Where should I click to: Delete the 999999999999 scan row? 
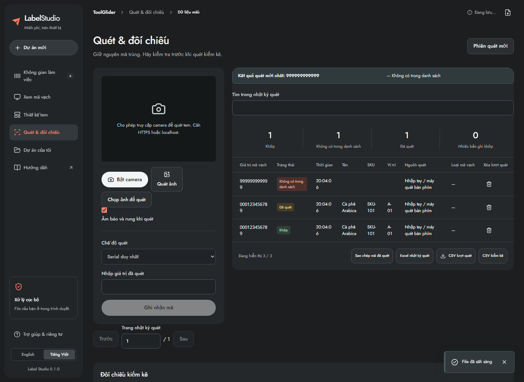pos(489,184)
